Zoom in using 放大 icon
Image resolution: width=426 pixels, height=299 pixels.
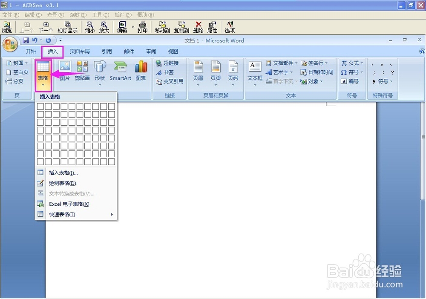point(104,27)
